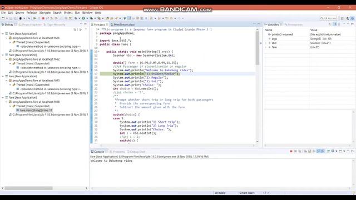Viewport: 356px width, 200px height.
Task: Open the Edit menu
Action: 11,13
